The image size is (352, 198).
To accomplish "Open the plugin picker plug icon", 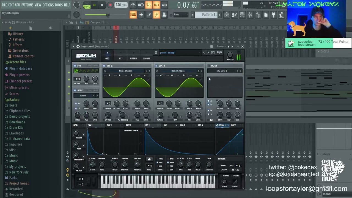I will point(274,15).
